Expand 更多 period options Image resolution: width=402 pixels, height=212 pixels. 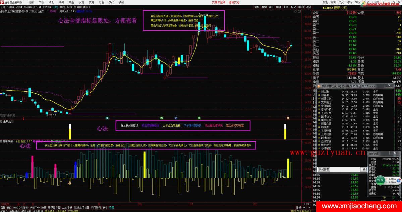click(x=87, y=7)
